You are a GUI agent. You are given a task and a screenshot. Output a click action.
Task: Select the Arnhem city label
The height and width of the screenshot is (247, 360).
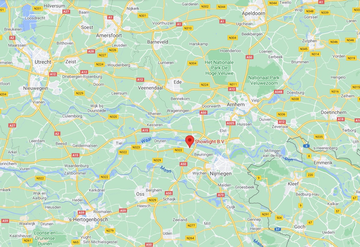point(236,104)
